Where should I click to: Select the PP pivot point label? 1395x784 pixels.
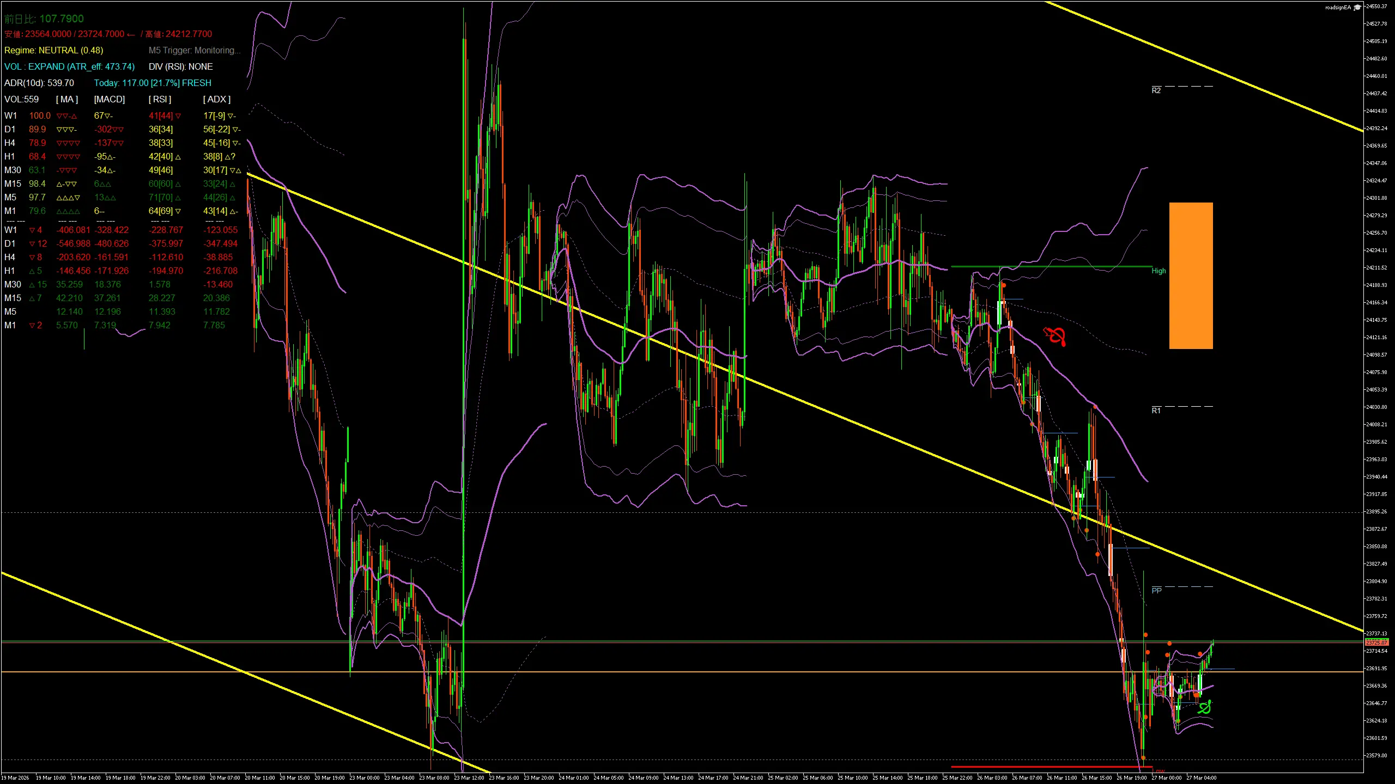1156,591
